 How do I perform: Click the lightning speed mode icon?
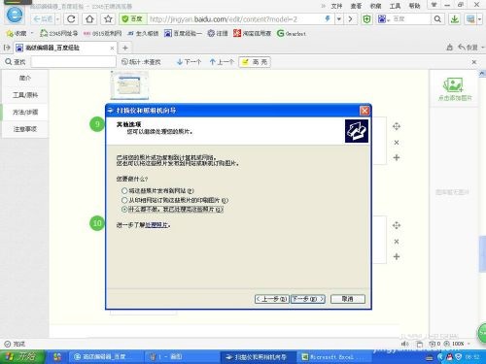(328, 19)
